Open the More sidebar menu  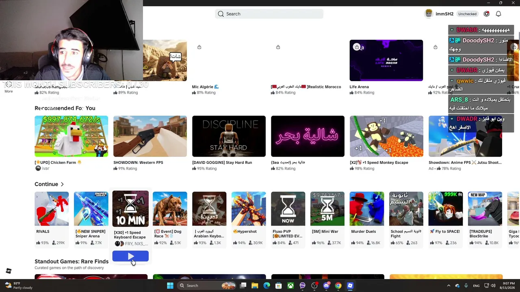tap(9, 88)
